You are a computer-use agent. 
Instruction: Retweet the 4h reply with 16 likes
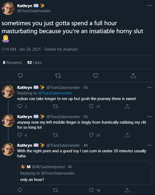click(55, 190)
